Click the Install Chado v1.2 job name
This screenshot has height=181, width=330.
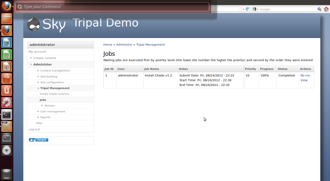pos(158,75)
